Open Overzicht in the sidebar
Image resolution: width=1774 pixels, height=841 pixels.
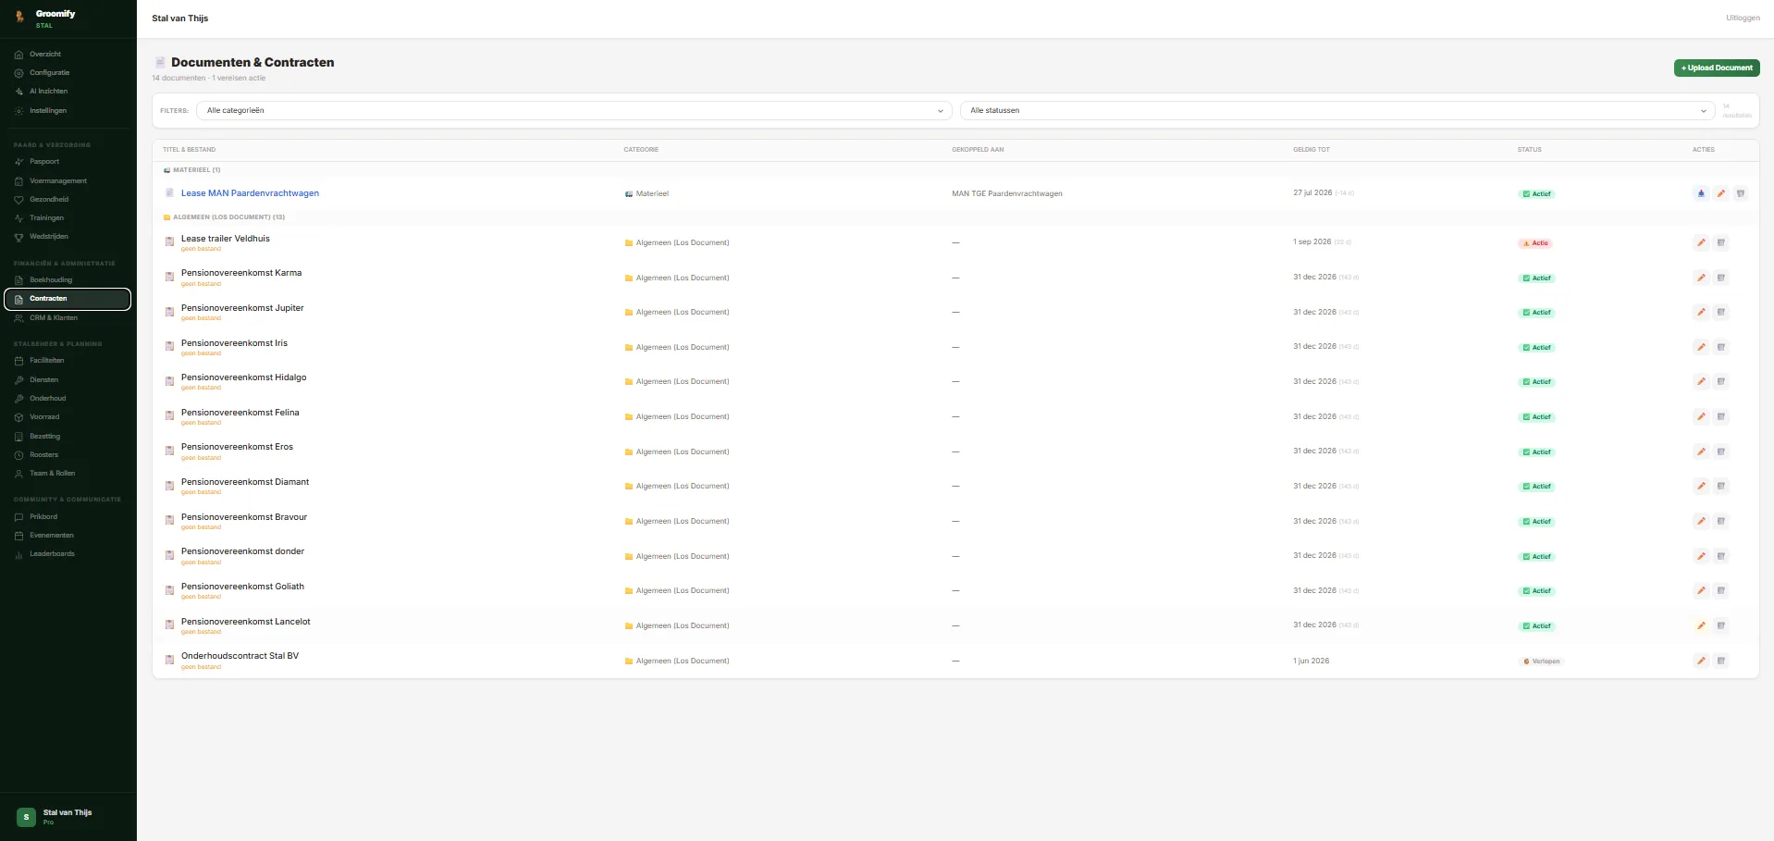pos(68,54)
